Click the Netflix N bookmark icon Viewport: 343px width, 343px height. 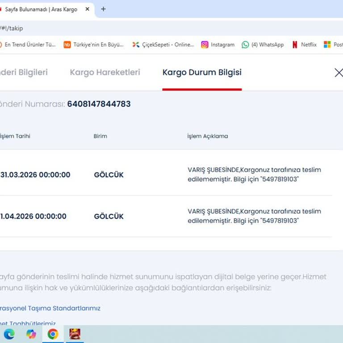(x=295, y=45)
